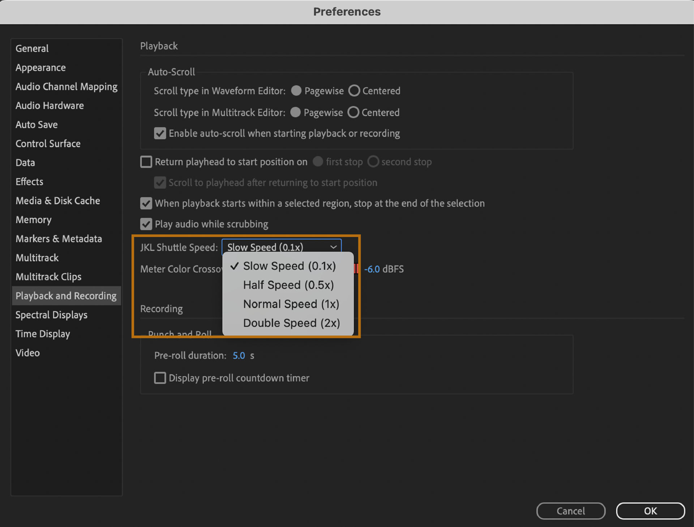Pick Normal Speed (1x) shuttle option
Image resolution: width=694 pixels, height=527 pixels.
(x=291, y=304)
